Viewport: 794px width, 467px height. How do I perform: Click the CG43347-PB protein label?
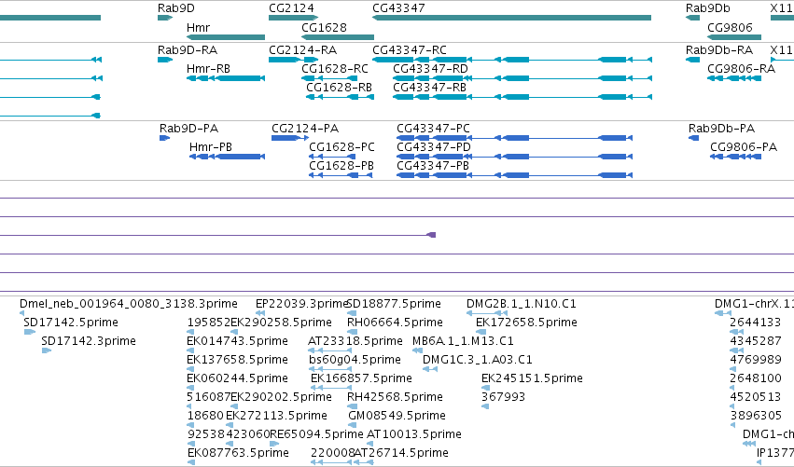[433, 166]
